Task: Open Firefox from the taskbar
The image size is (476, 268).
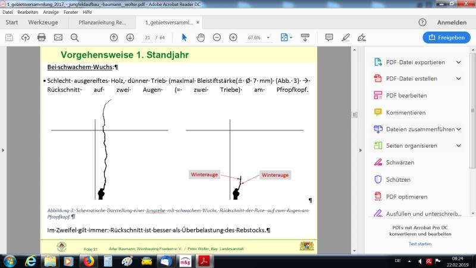Action: tap(87, 261)
